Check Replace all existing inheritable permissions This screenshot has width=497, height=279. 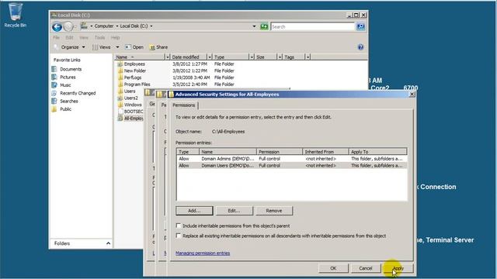coord(179,236)
